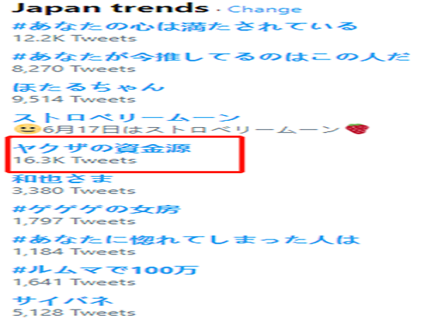Click the 6月17日はストロベリームーン description text
The width and height of the screenshot is (424, 318).
[x=192, y=129]
